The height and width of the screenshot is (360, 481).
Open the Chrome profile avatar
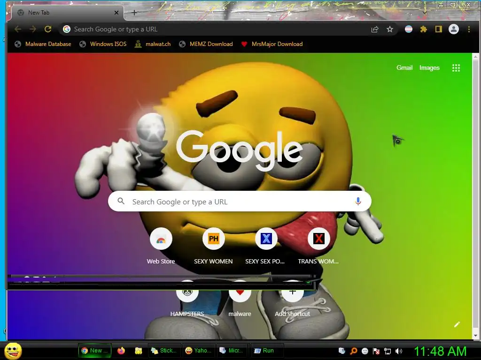(x=454, y=29)
